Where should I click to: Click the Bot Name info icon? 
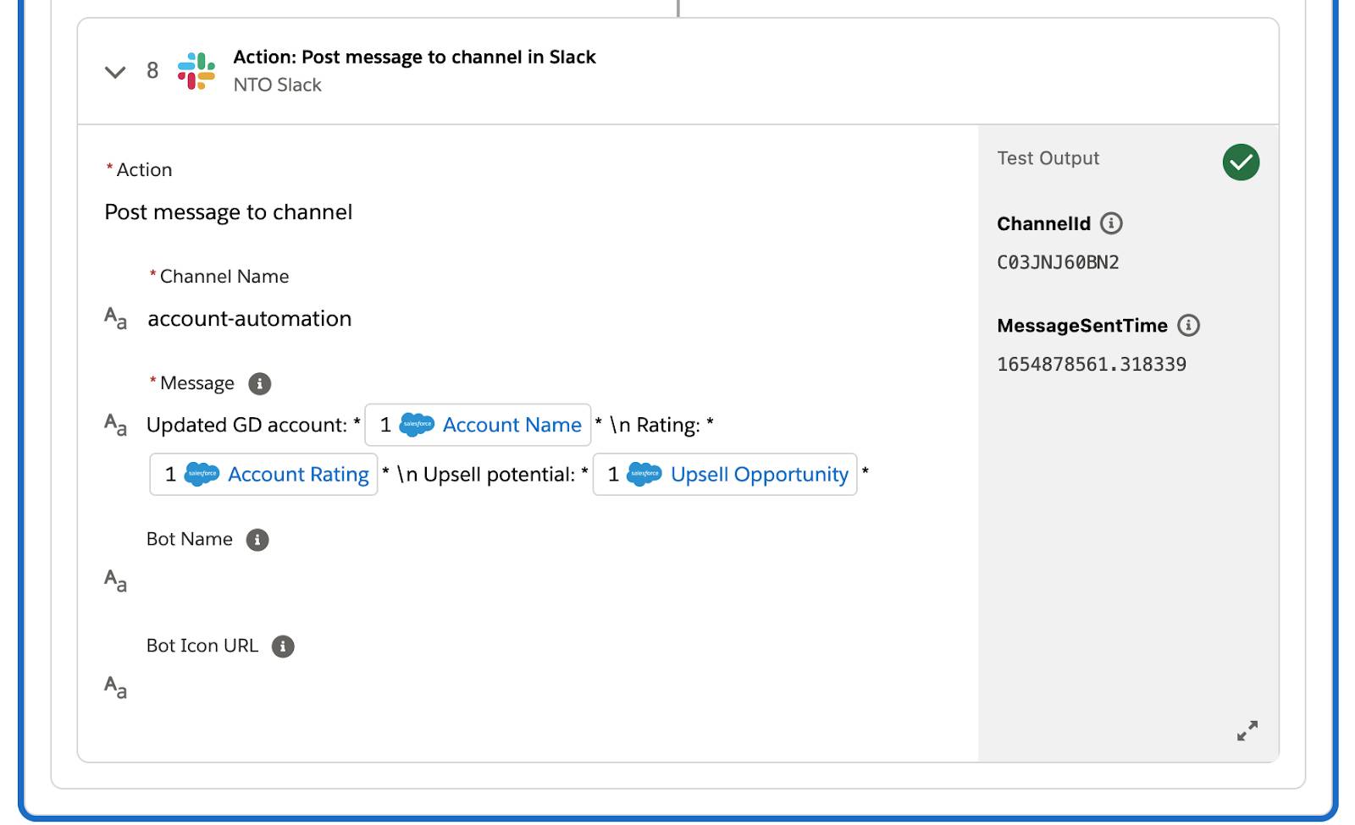tap(257, 540)
